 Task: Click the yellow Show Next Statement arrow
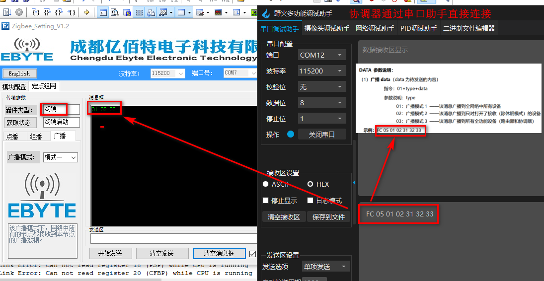tap(87, 13)
